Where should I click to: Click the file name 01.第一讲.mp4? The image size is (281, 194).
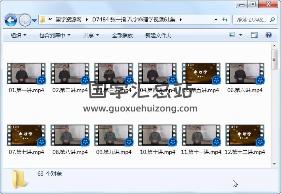click(x=26, y=90)
